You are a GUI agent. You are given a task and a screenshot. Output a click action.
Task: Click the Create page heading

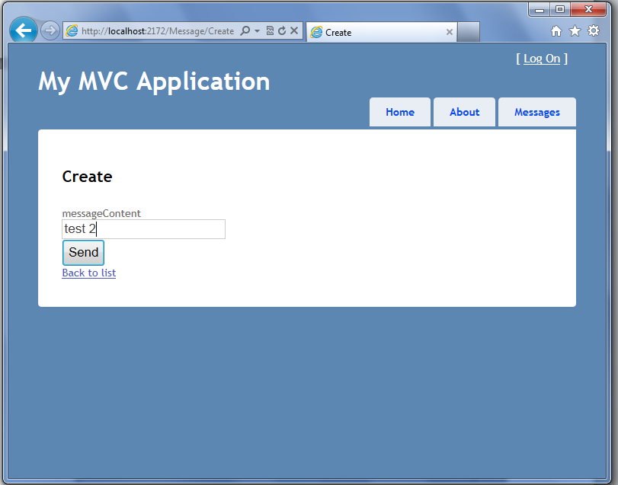[x=87, y=177]
